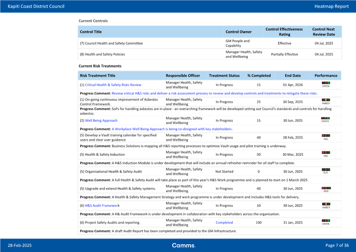The image size is (356, 252).
Task: Click the 01 Apr, 2026 end date
Action: pos(293,85)
